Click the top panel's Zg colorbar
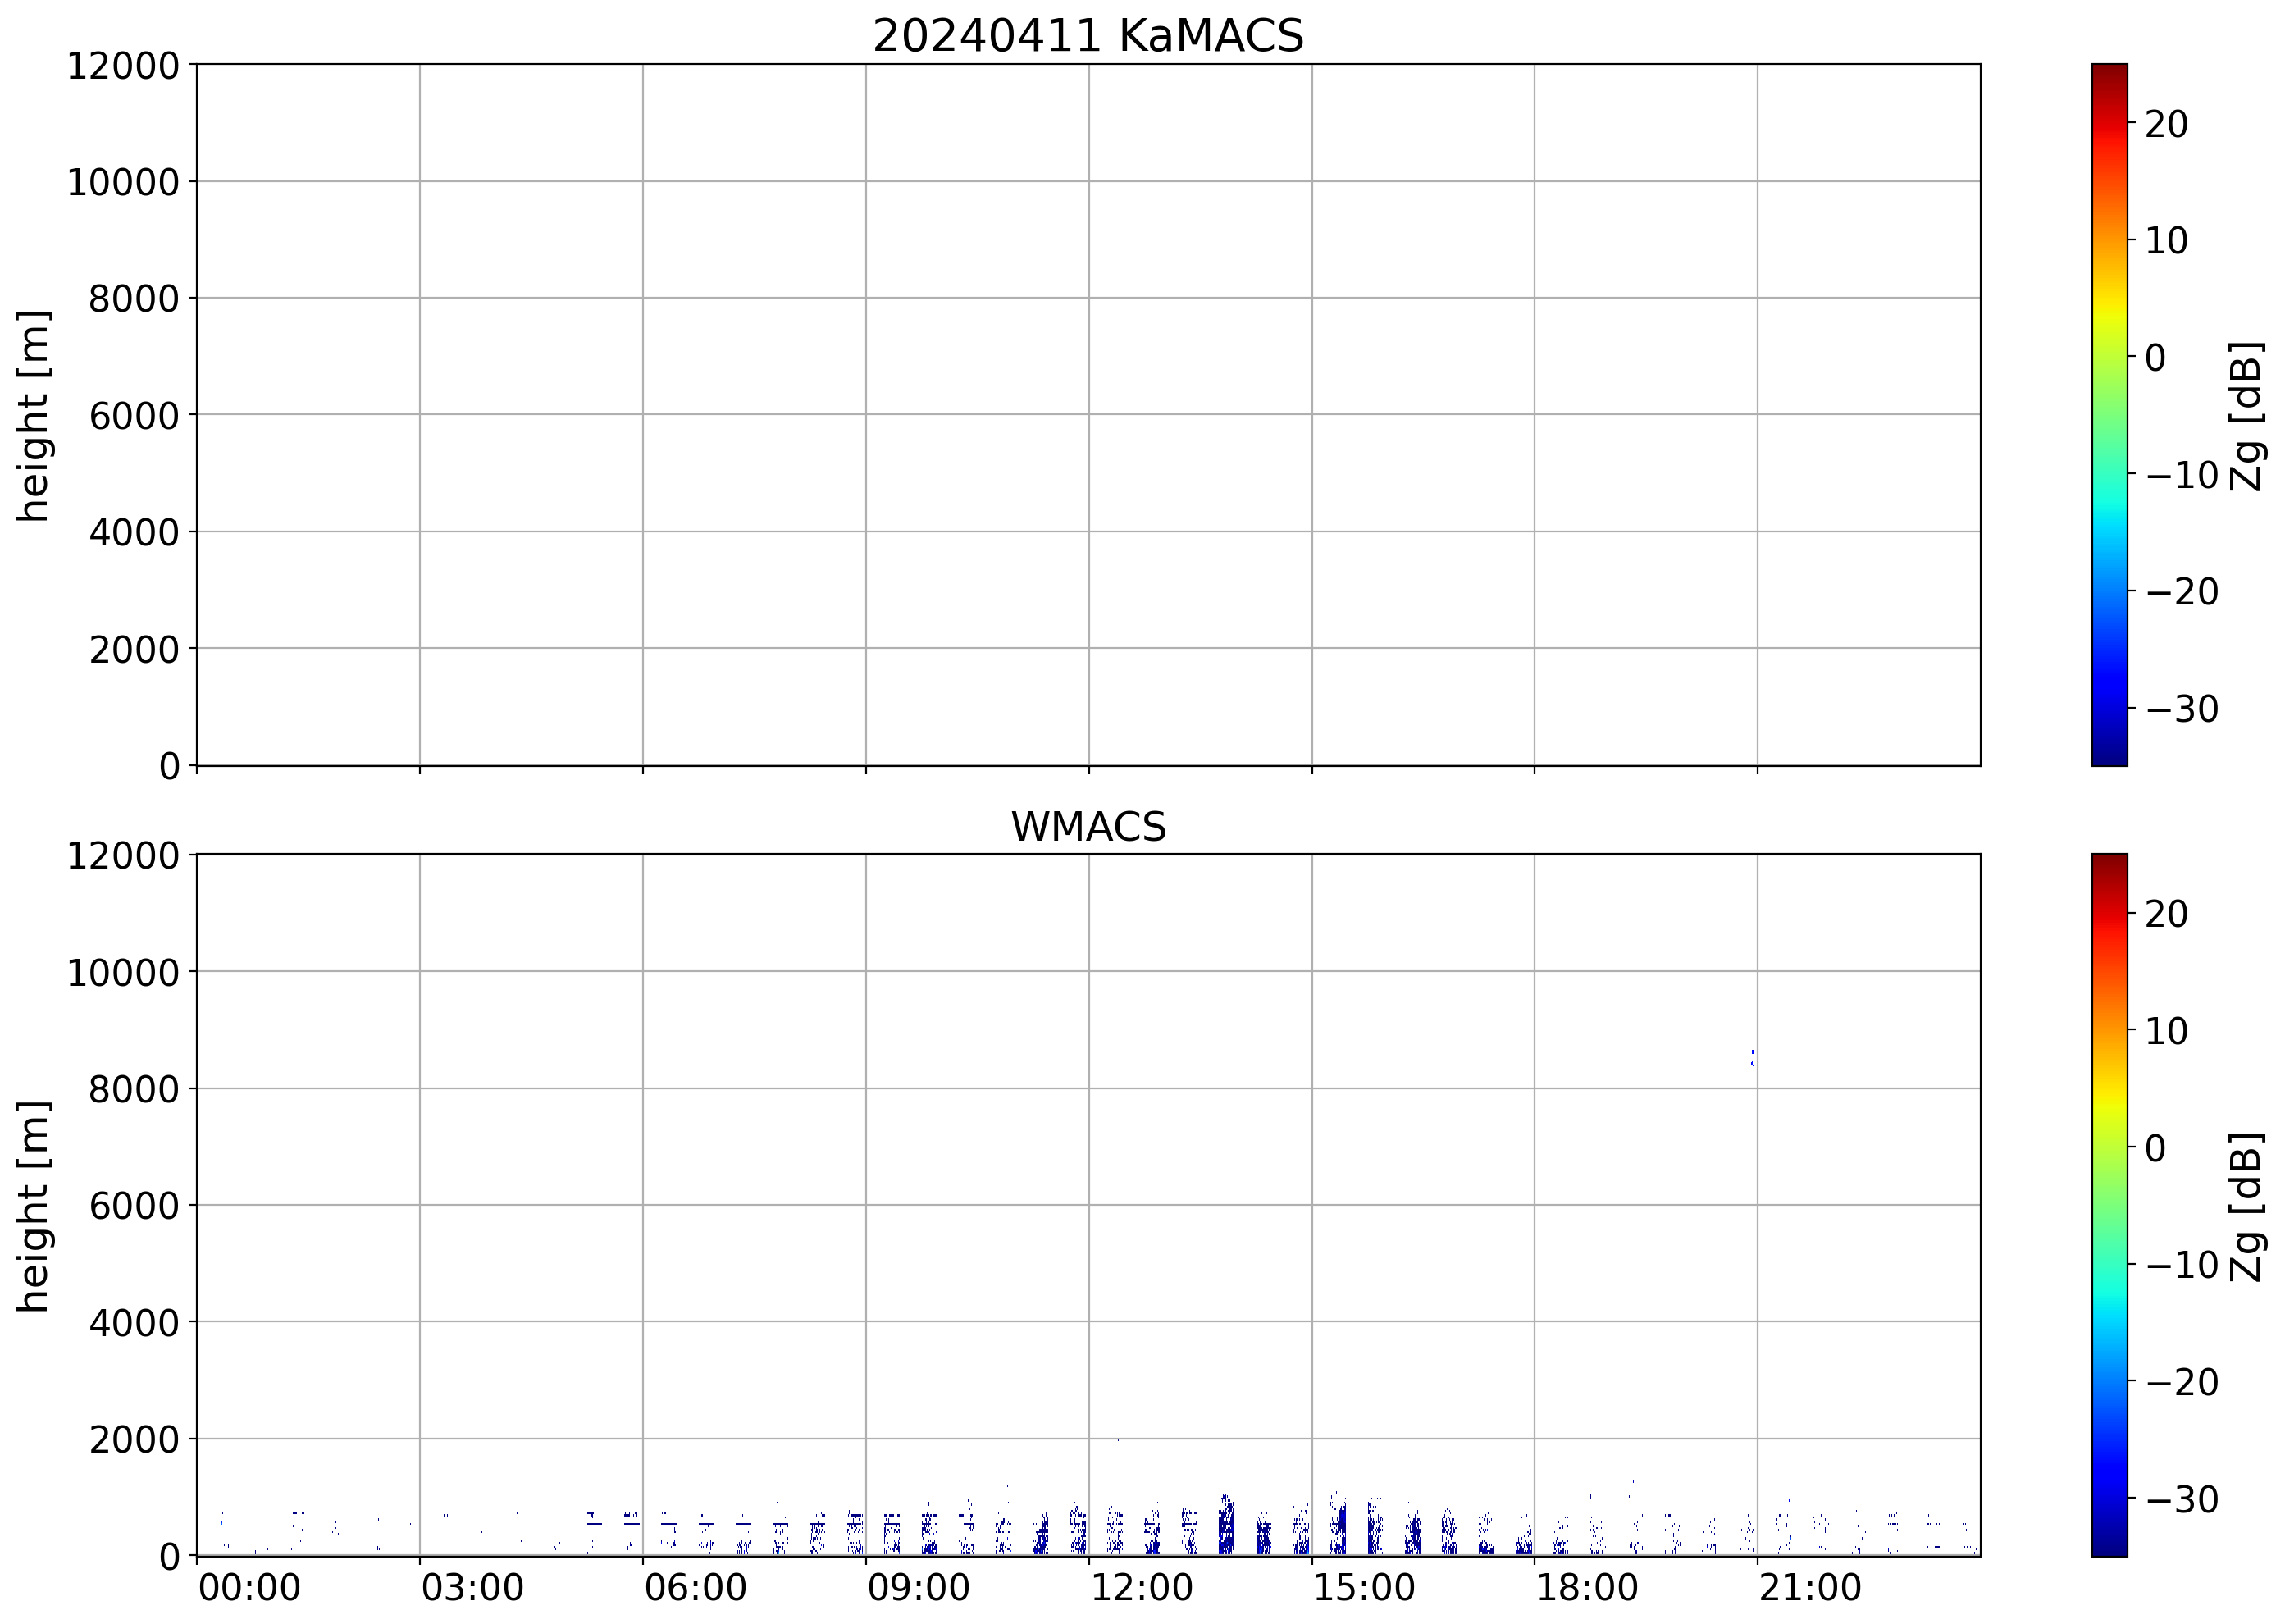Image resolution: width=2285 pixels, height=1624 pixels. (x=2109, y=415)
